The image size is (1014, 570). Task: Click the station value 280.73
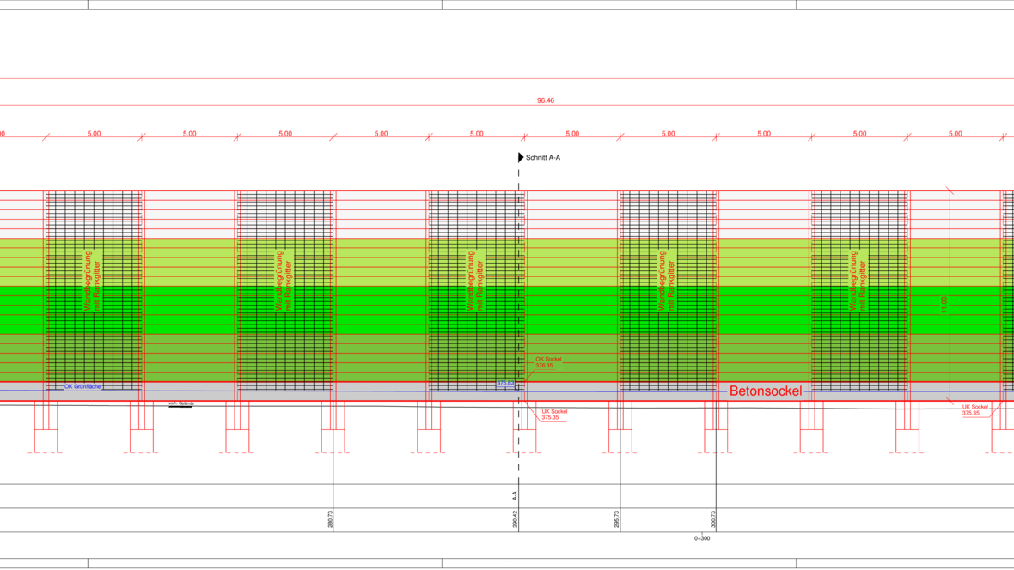pos(330,519)
